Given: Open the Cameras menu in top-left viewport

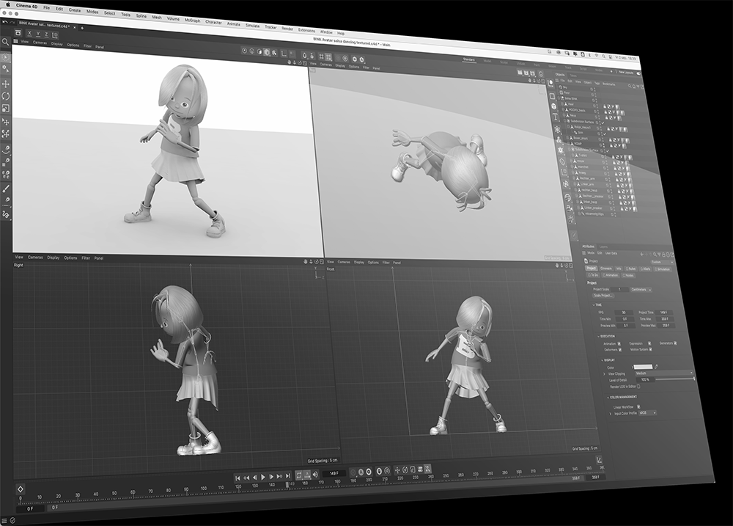Looking at the screenshot, I should click(40, 43).
